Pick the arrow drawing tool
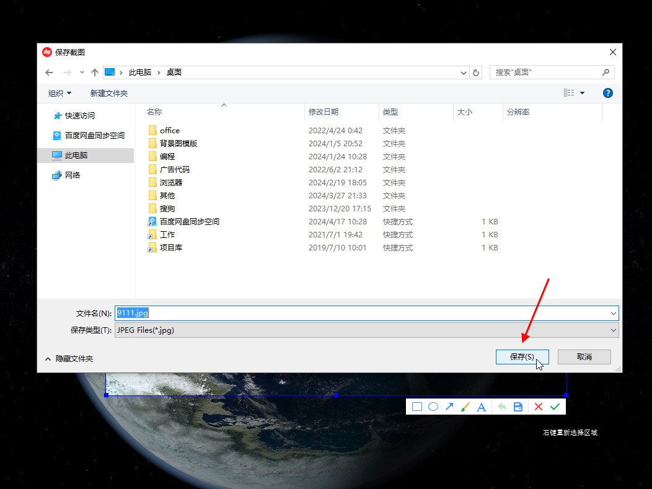652x489 pixels. coord(449,407)
